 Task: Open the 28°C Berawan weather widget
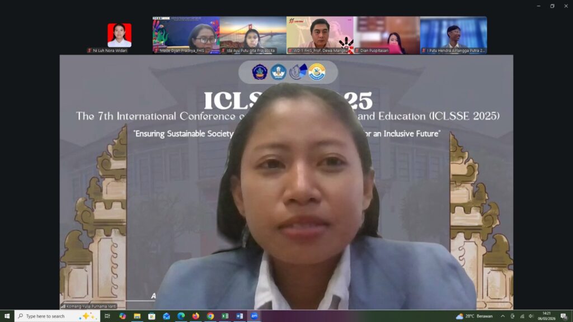click(475, 316)
